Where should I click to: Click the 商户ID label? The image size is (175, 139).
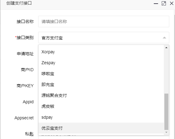27,70
